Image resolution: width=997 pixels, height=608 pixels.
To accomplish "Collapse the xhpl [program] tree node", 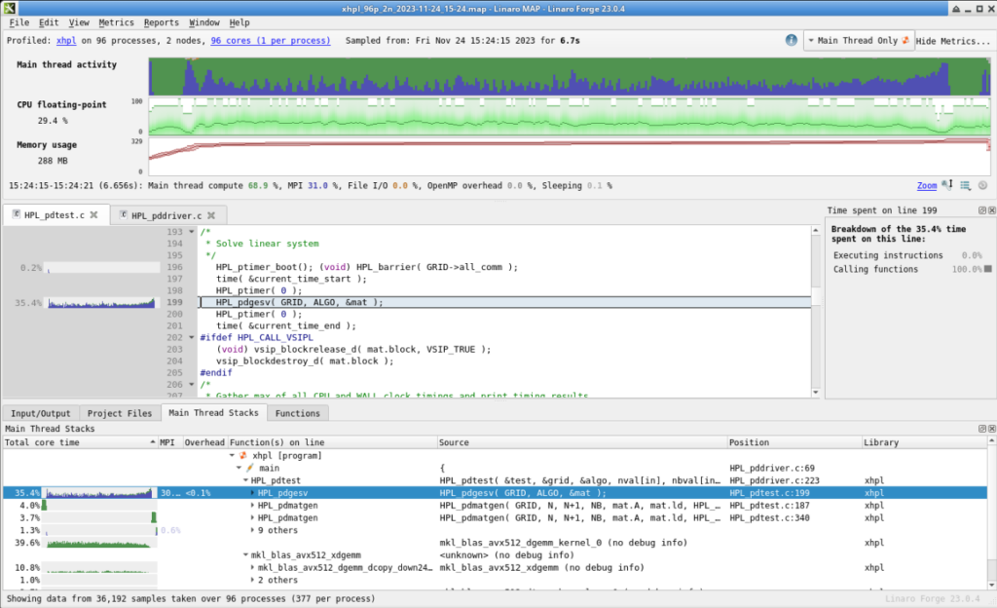I will pos(232,455).
